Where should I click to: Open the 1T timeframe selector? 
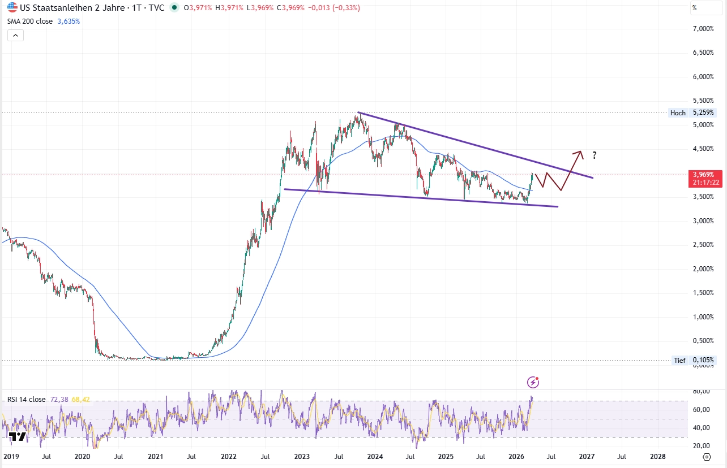tap(138, 8)
